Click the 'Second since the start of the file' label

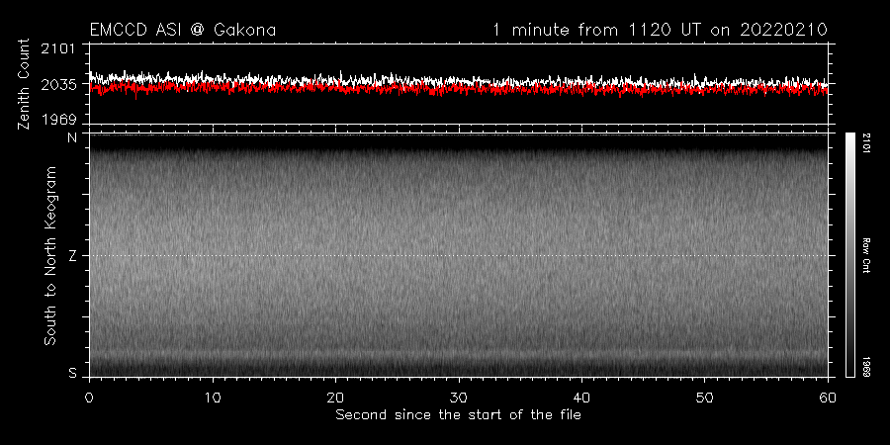click(459, 415)
